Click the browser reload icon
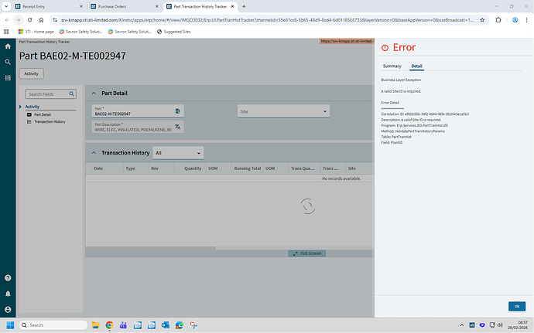 point(29,20)
